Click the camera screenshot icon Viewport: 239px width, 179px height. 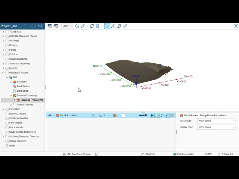pyautogui.click(x=236, y=26)
